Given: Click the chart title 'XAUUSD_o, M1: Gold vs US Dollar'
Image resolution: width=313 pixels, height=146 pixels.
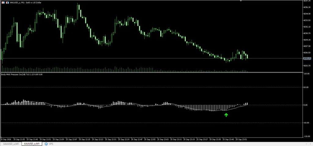Looking at the screenshot, I should click(x=26, y=2).
